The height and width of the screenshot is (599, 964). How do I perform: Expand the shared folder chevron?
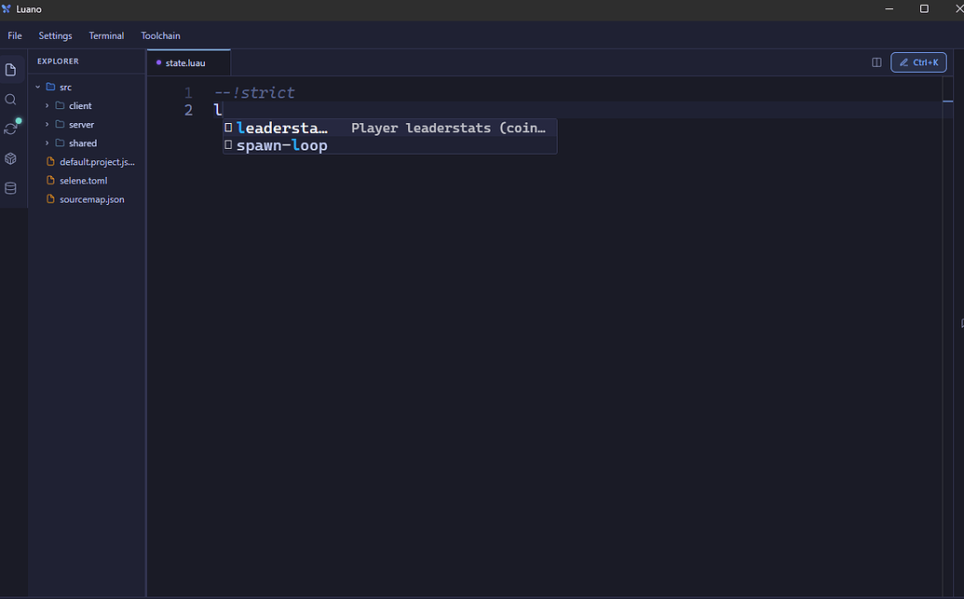click(48, 143)
